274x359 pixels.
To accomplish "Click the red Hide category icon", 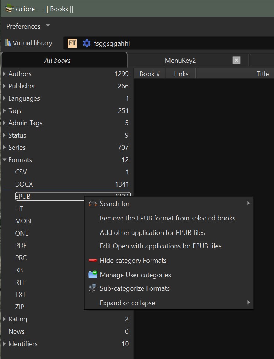I will coord(93,261).
